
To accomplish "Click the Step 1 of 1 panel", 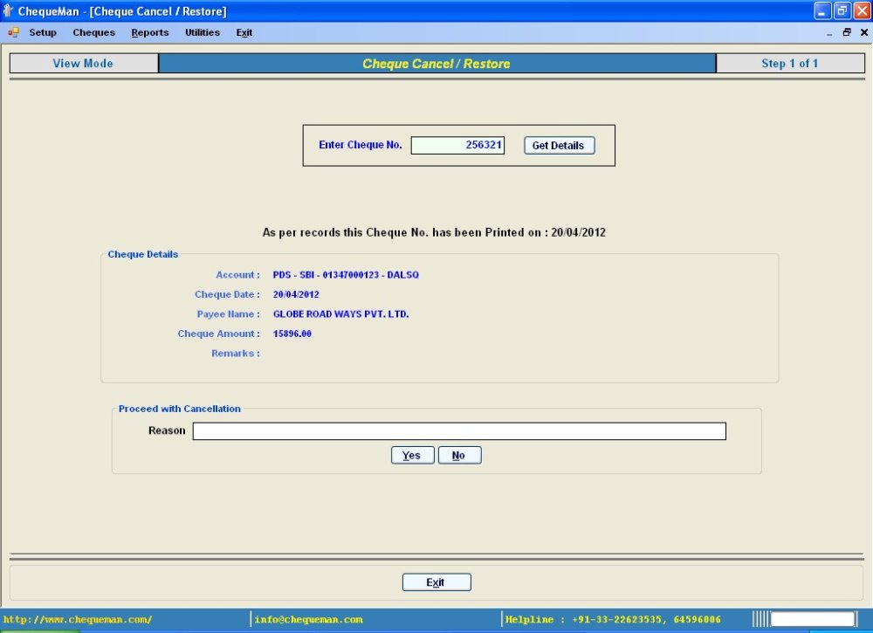I will coord(791,63).
